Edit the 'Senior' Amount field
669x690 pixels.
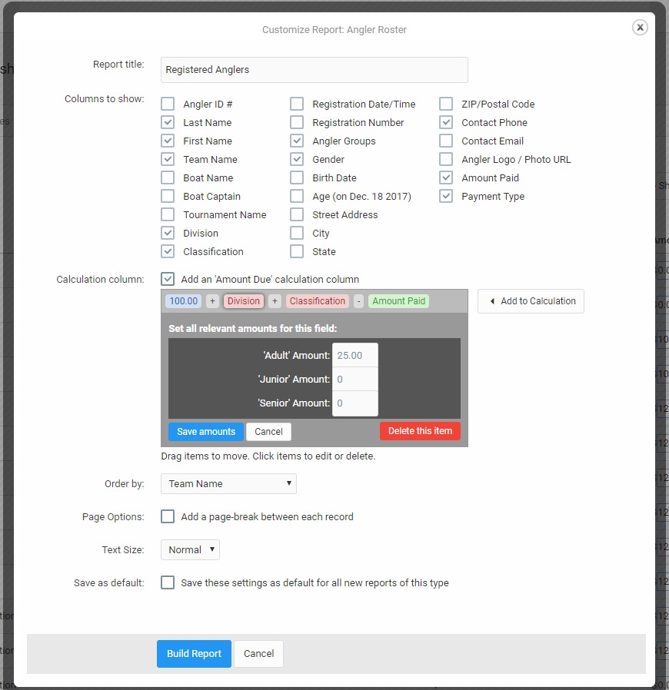pyautogui.click(x=355, y=403)
